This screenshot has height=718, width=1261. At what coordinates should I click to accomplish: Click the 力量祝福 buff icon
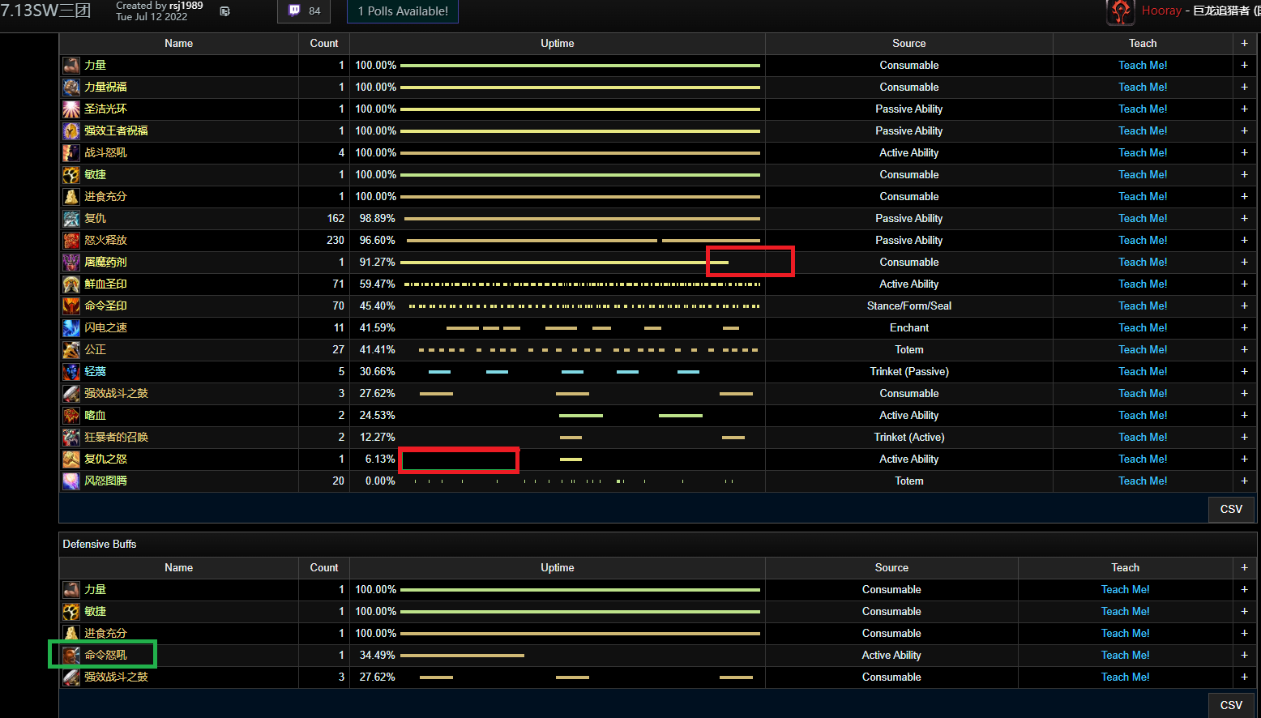[x=71, y=87]
